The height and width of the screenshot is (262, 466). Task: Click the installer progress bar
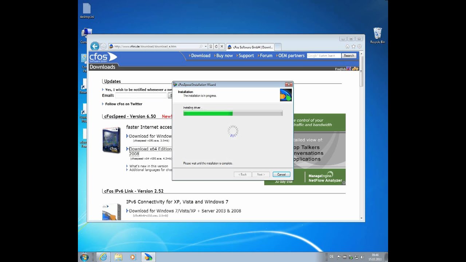(233, 114)
